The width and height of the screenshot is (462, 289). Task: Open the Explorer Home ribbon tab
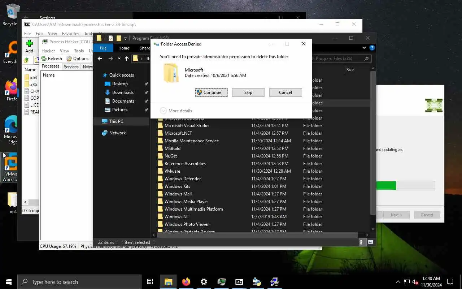click(123, 48)
